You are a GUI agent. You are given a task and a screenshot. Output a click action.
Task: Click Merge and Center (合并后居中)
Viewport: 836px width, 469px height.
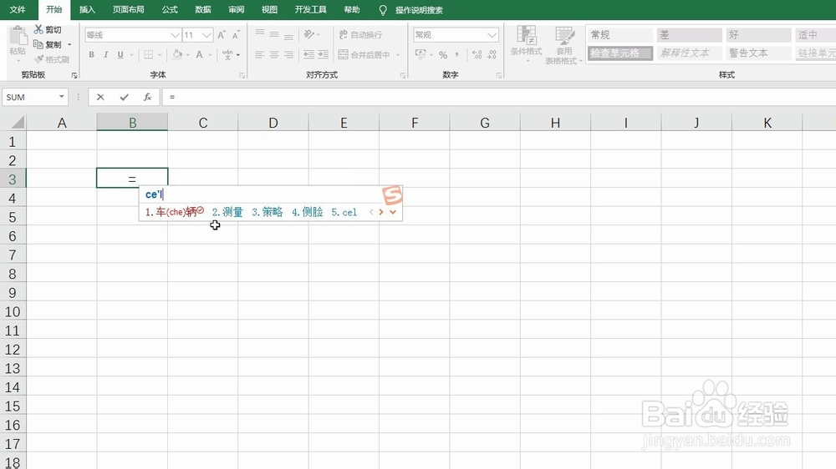365,54
